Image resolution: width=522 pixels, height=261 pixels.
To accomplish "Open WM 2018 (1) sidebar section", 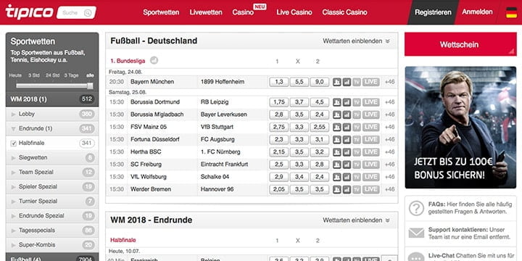I will click(52, 99).
